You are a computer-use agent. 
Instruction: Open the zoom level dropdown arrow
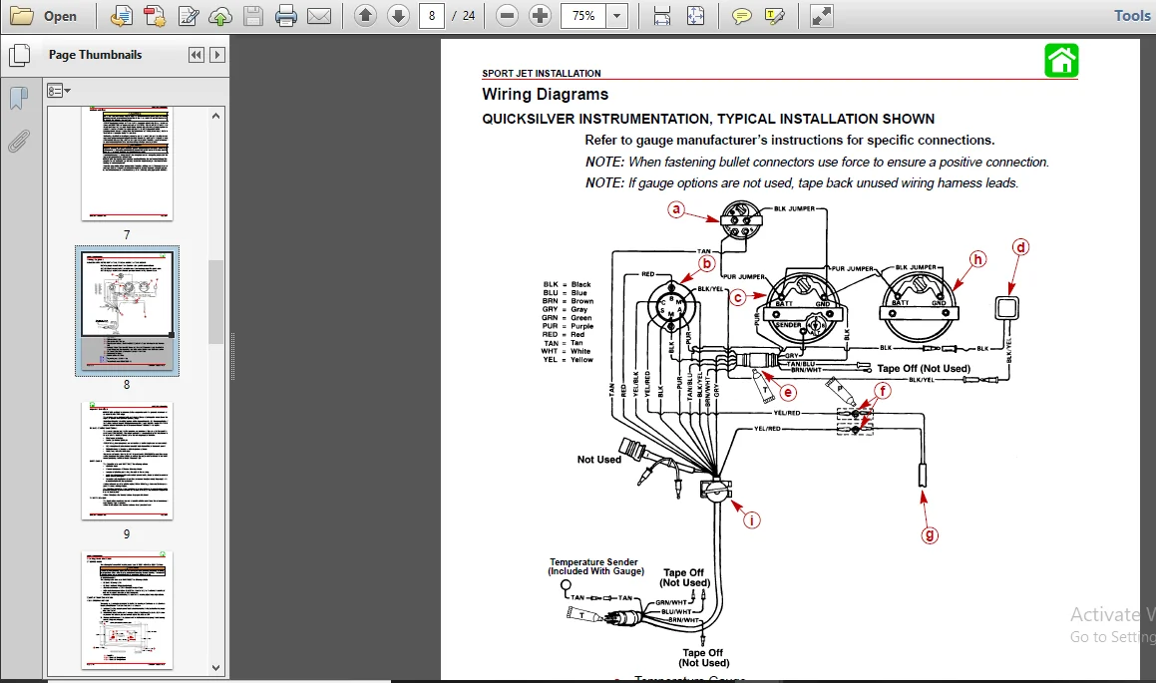pyautogui.click(x=617, y=16)
